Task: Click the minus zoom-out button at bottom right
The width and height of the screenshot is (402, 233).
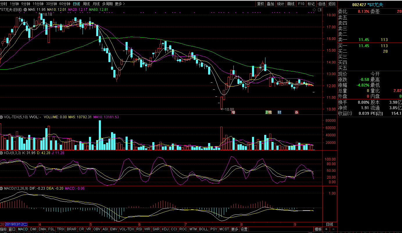Action: coord(333,229)
